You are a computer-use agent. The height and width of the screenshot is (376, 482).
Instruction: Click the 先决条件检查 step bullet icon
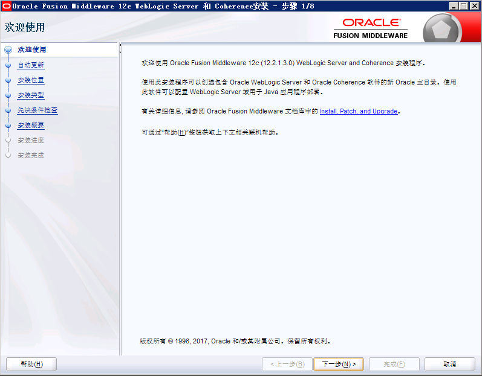[8, 110]
